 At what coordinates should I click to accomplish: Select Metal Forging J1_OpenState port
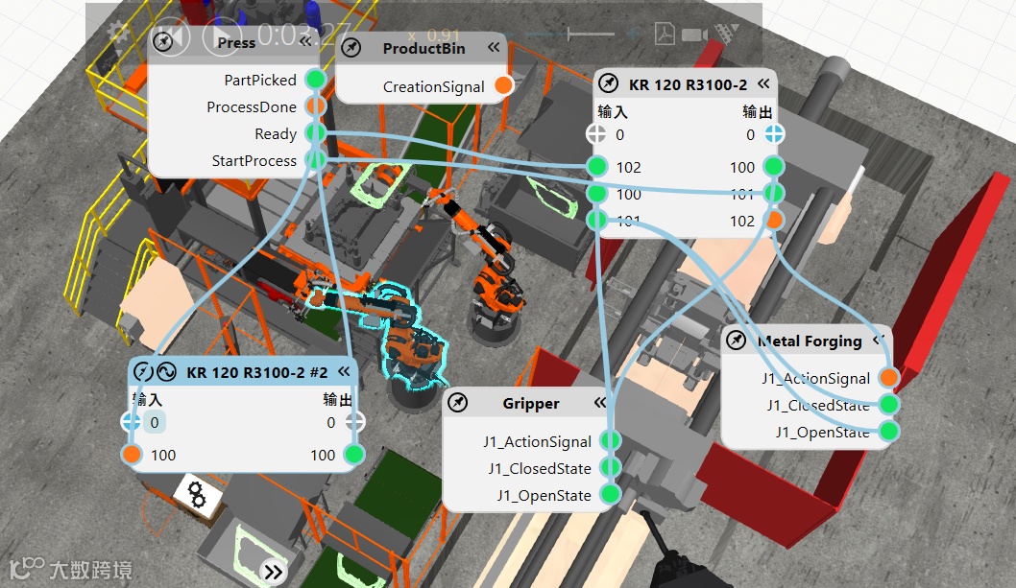[x=889, y=431]
